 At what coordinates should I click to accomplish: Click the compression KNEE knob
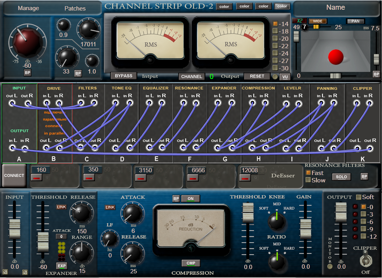[277, 221]
